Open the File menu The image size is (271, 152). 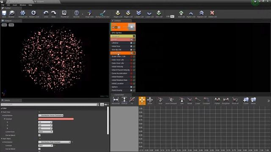(x=3, y=5)
